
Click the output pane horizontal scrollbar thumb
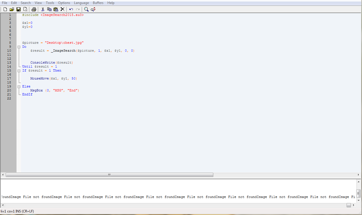tap(349, 205)
